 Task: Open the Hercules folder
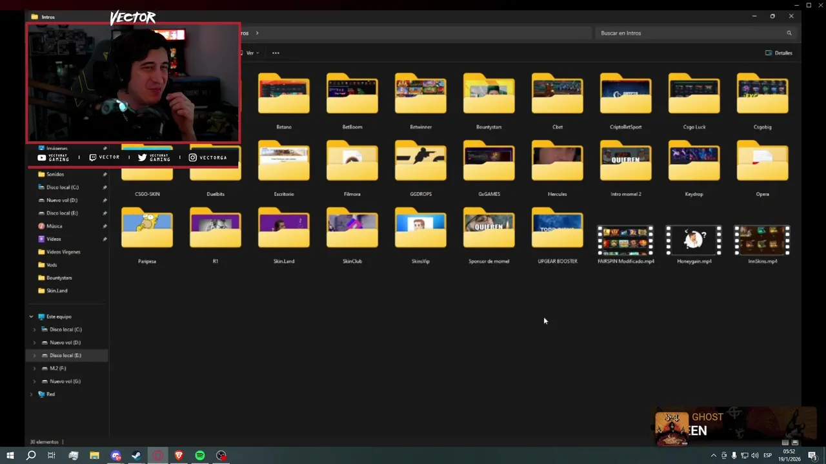pyautogui.click(x=558, y=162)
